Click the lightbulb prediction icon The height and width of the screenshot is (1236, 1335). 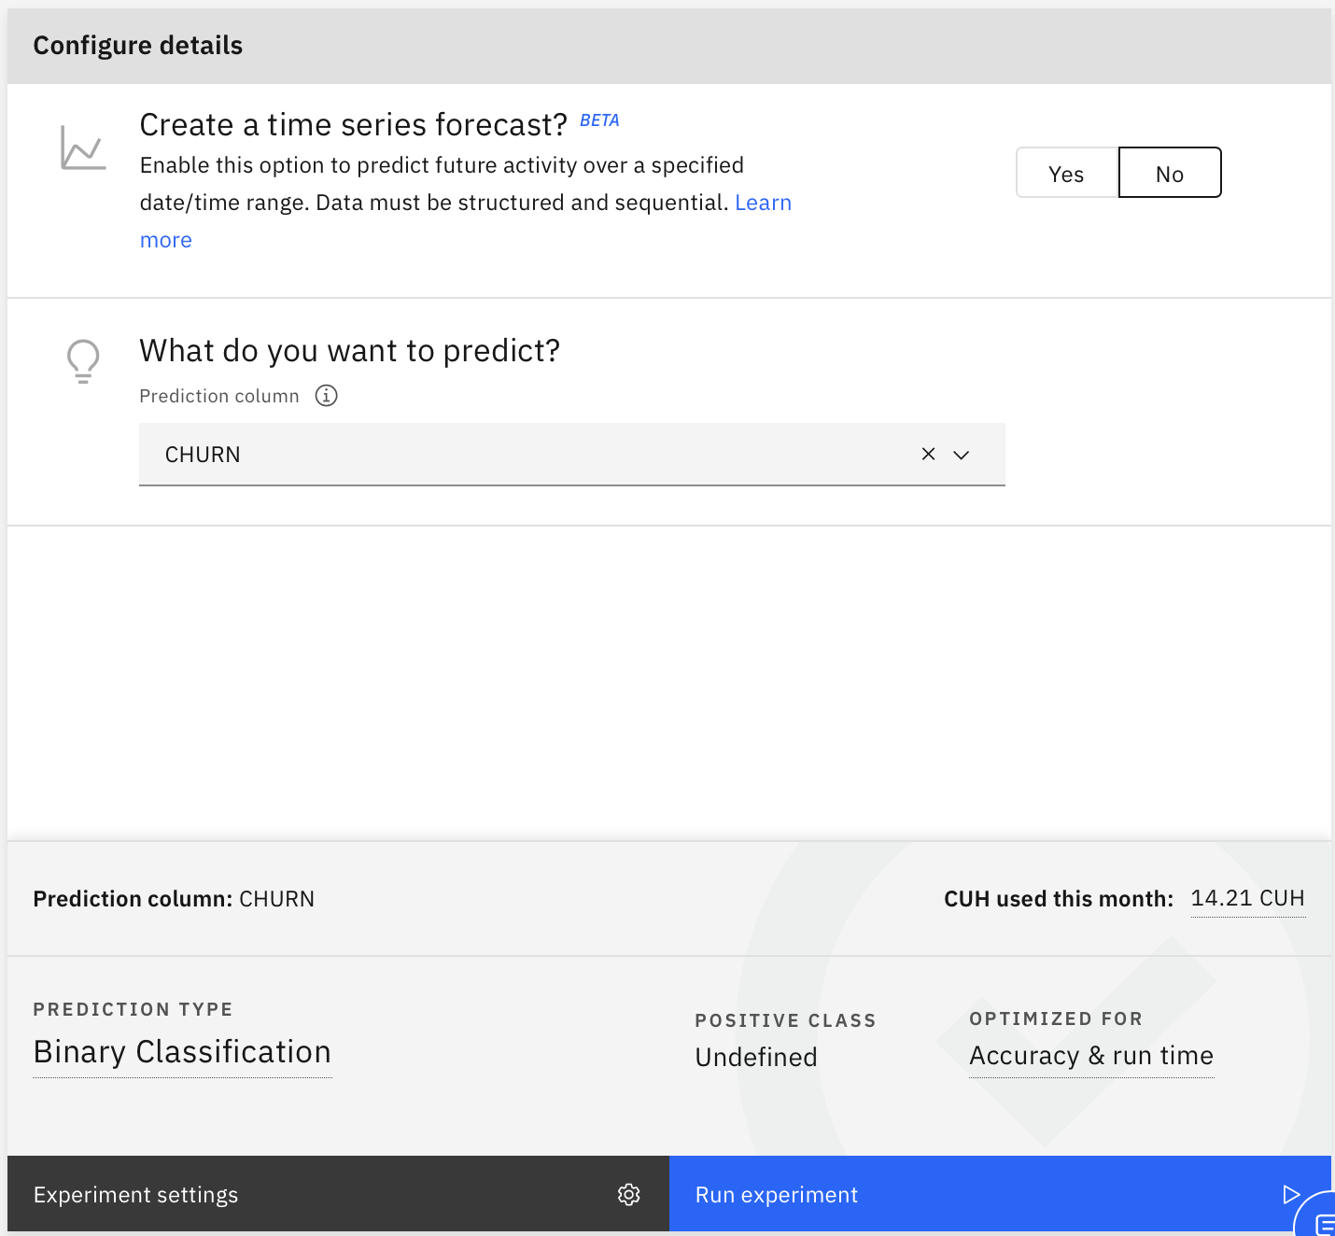83,361
